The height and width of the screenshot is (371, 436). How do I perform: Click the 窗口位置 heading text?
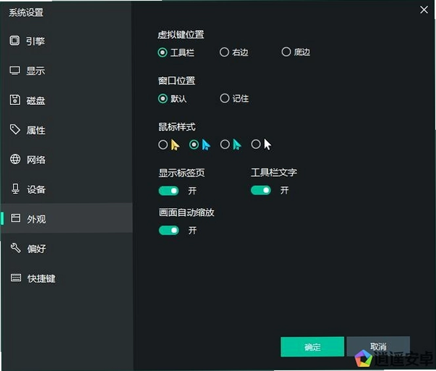point(176,81)
